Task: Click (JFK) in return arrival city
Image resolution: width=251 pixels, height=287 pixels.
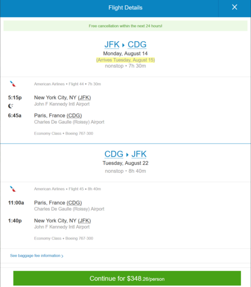Action: click(x=84, y=221)
